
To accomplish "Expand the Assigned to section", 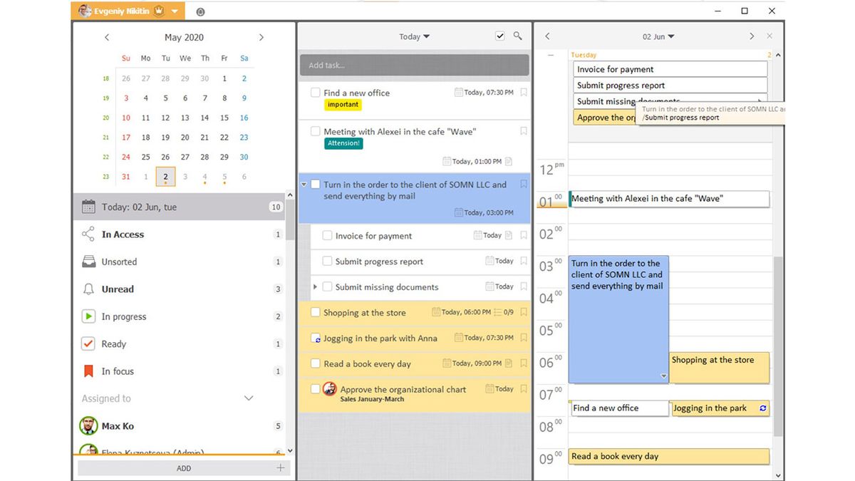I will click(249, 398).
